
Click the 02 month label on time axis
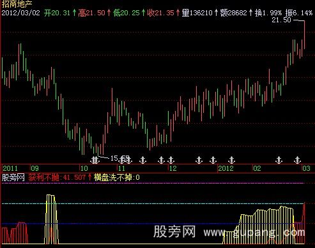coord(257,168)
